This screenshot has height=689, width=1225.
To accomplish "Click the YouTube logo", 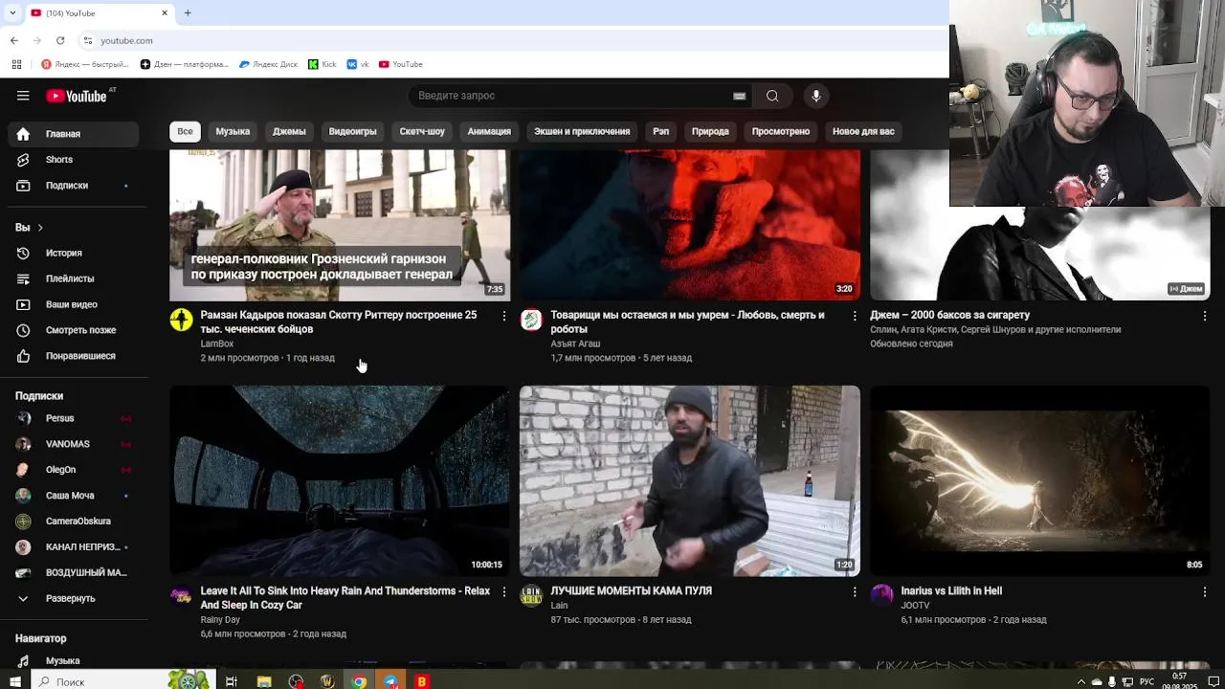I will click(x=77, y=96).
